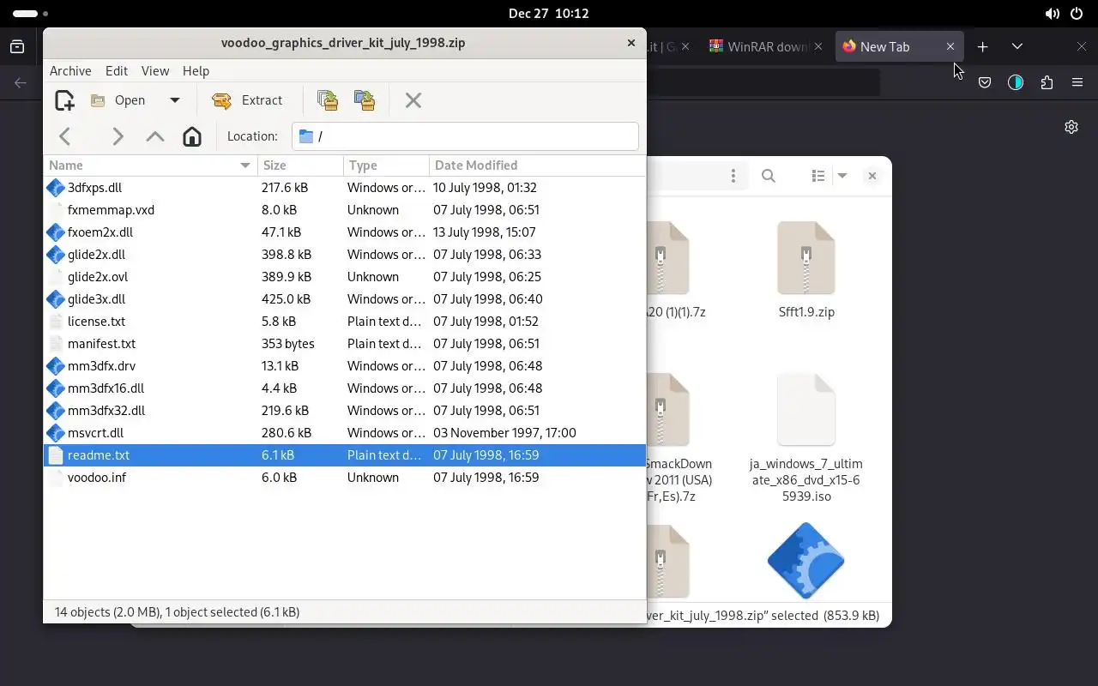Screen dimensions: 1098x686
Task: Open the Archive menu
Action: tap(70, 71)
